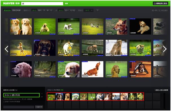The width and height of the screenshot is (171, 111).
Task: Click the button beside the collection name input
Action: pos(39,107)
